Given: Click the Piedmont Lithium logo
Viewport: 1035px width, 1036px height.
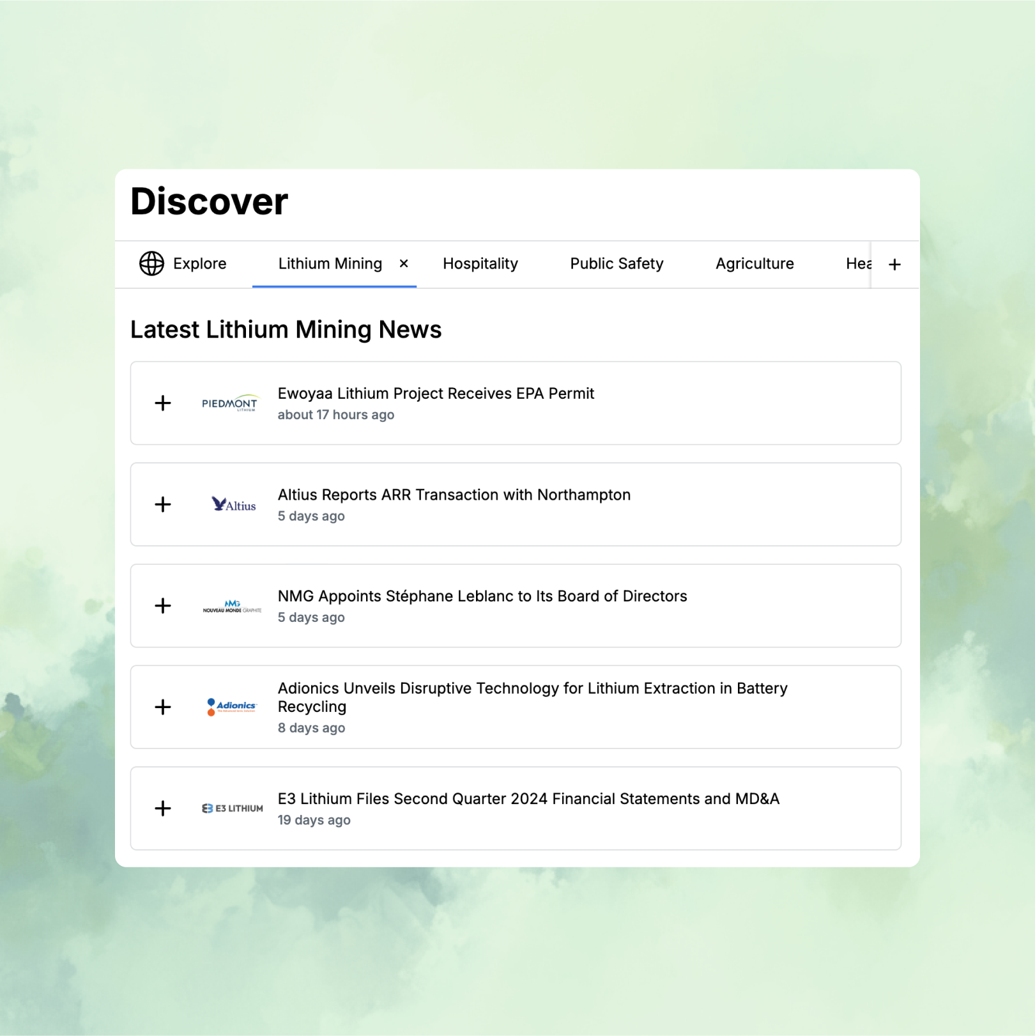Looking at the screenshot, I should [230, 403].
